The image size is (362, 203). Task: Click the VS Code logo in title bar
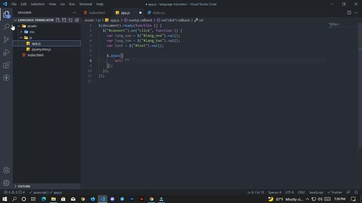click(5, 4)
